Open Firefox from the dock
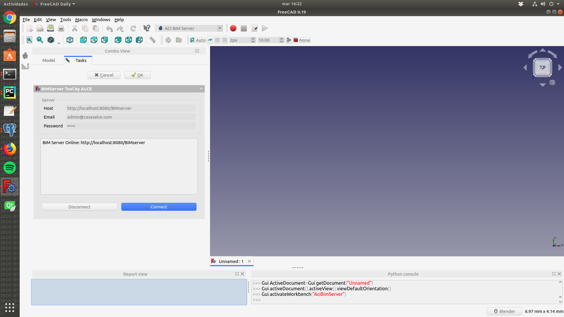The image size is (564, 317). tap(10, 149)
